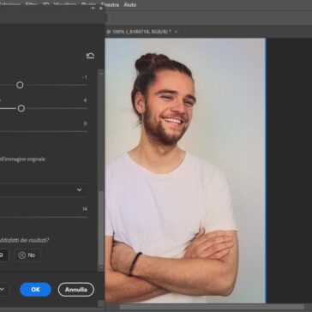Cancel the filter with Annulla button

pos(76,290)
